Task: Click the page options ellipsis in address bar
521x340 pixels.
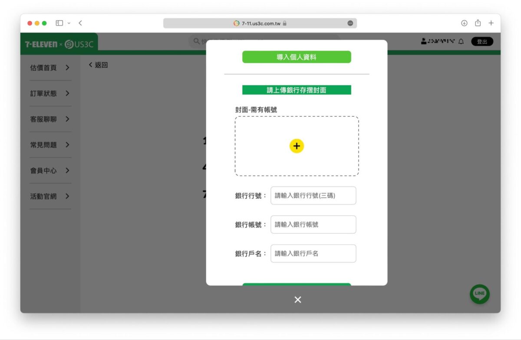Action: 350,23
